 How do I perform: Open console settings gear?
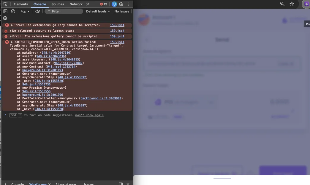pos(5,18)
